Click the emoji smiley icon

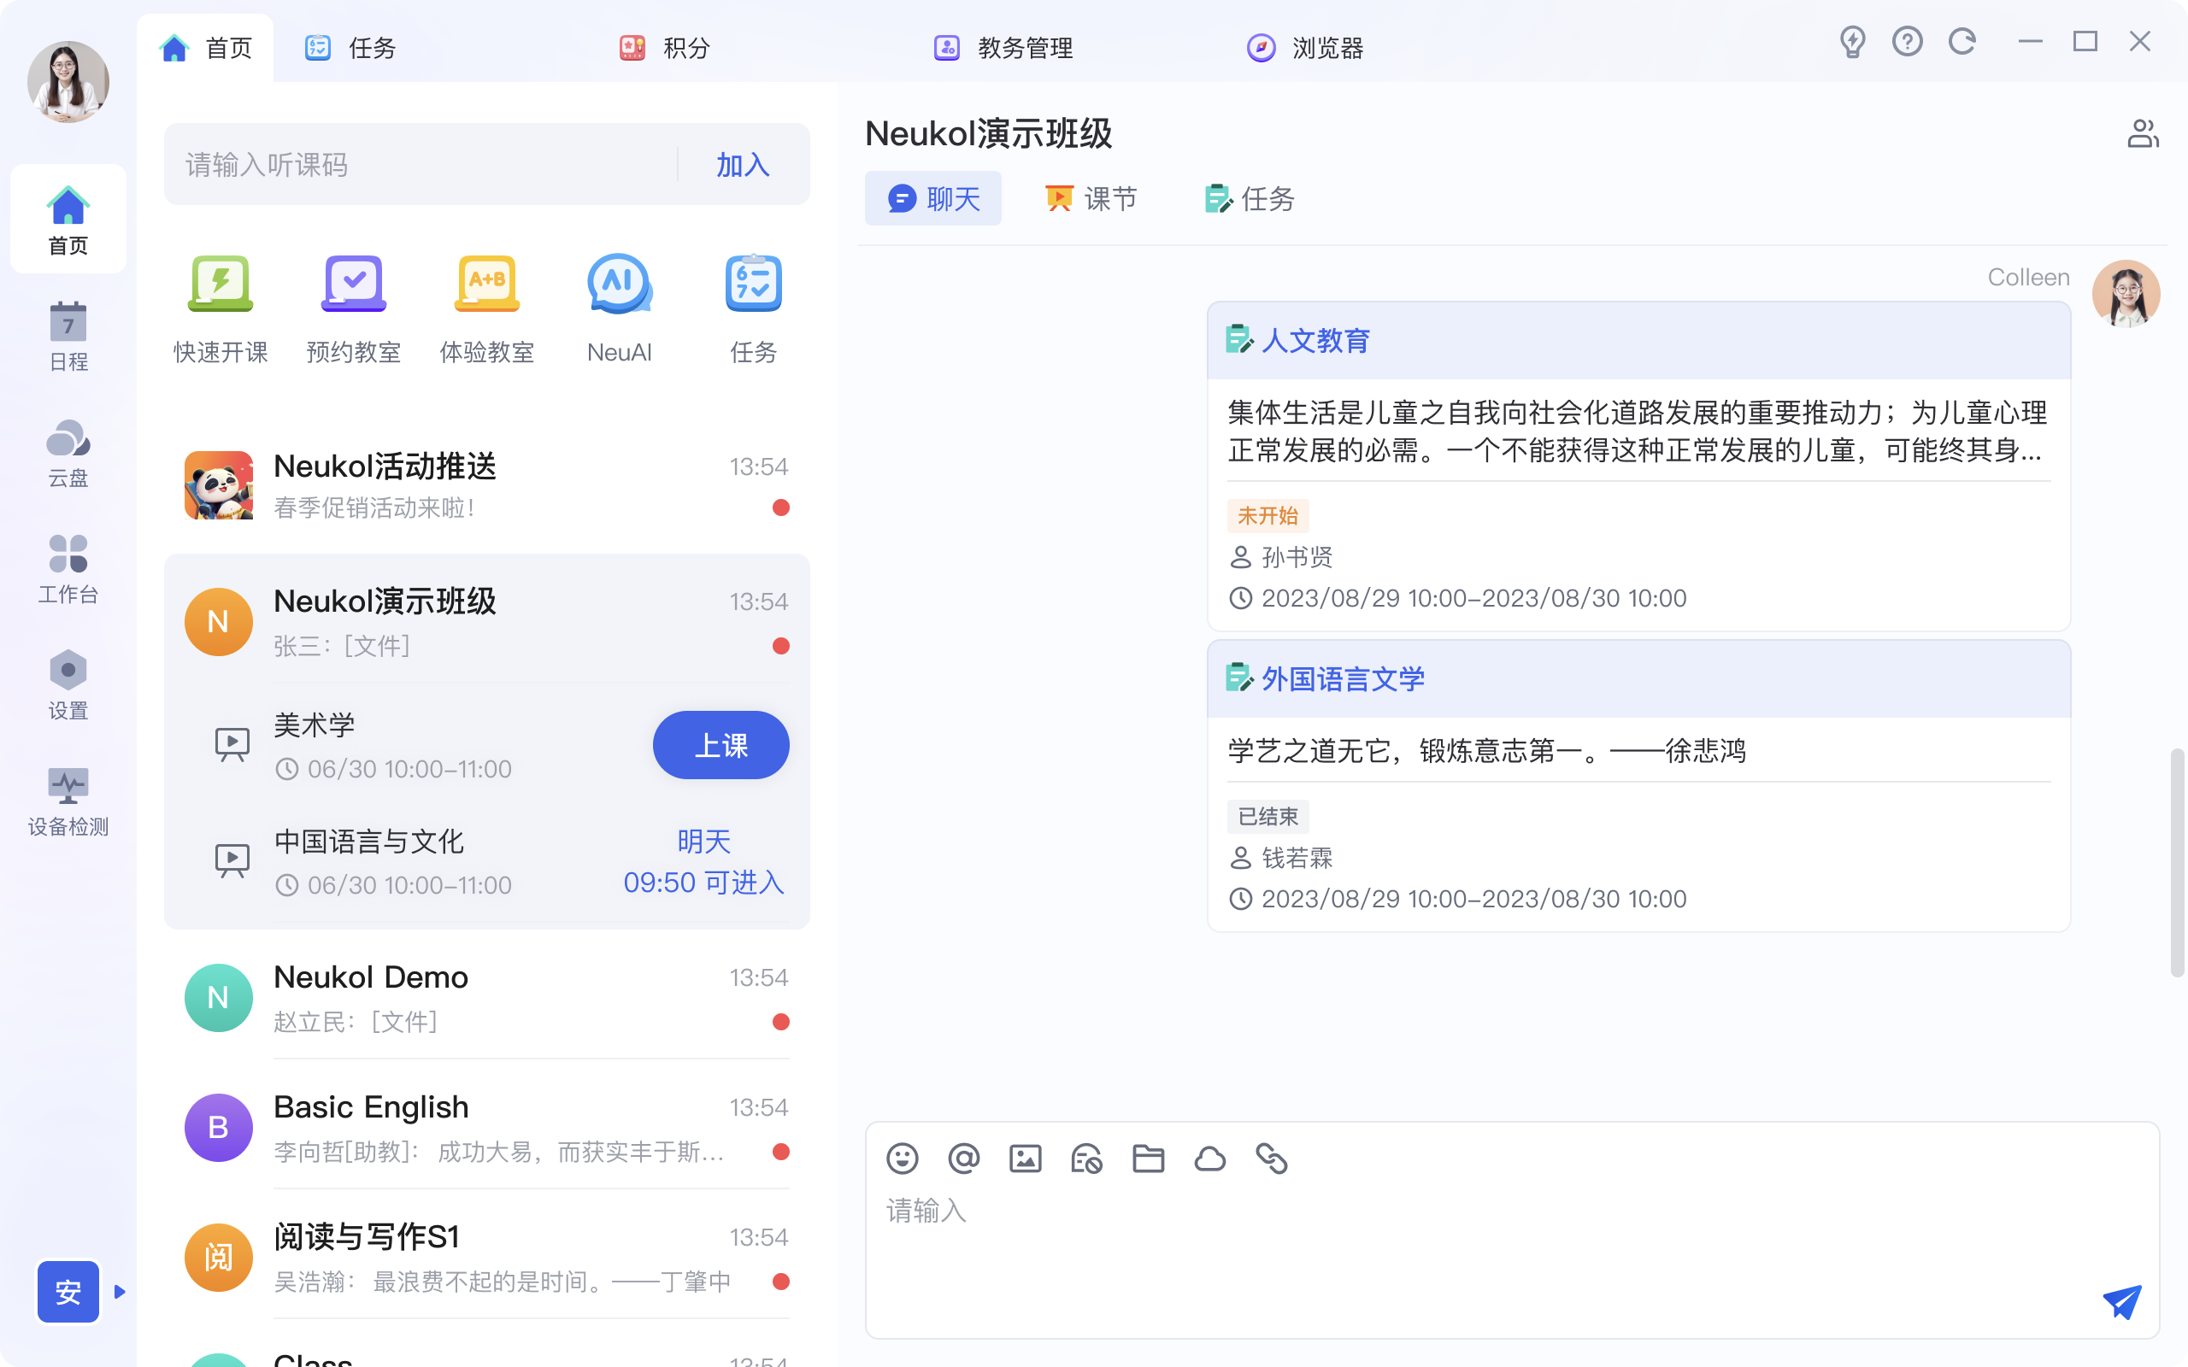(902, 1159)
